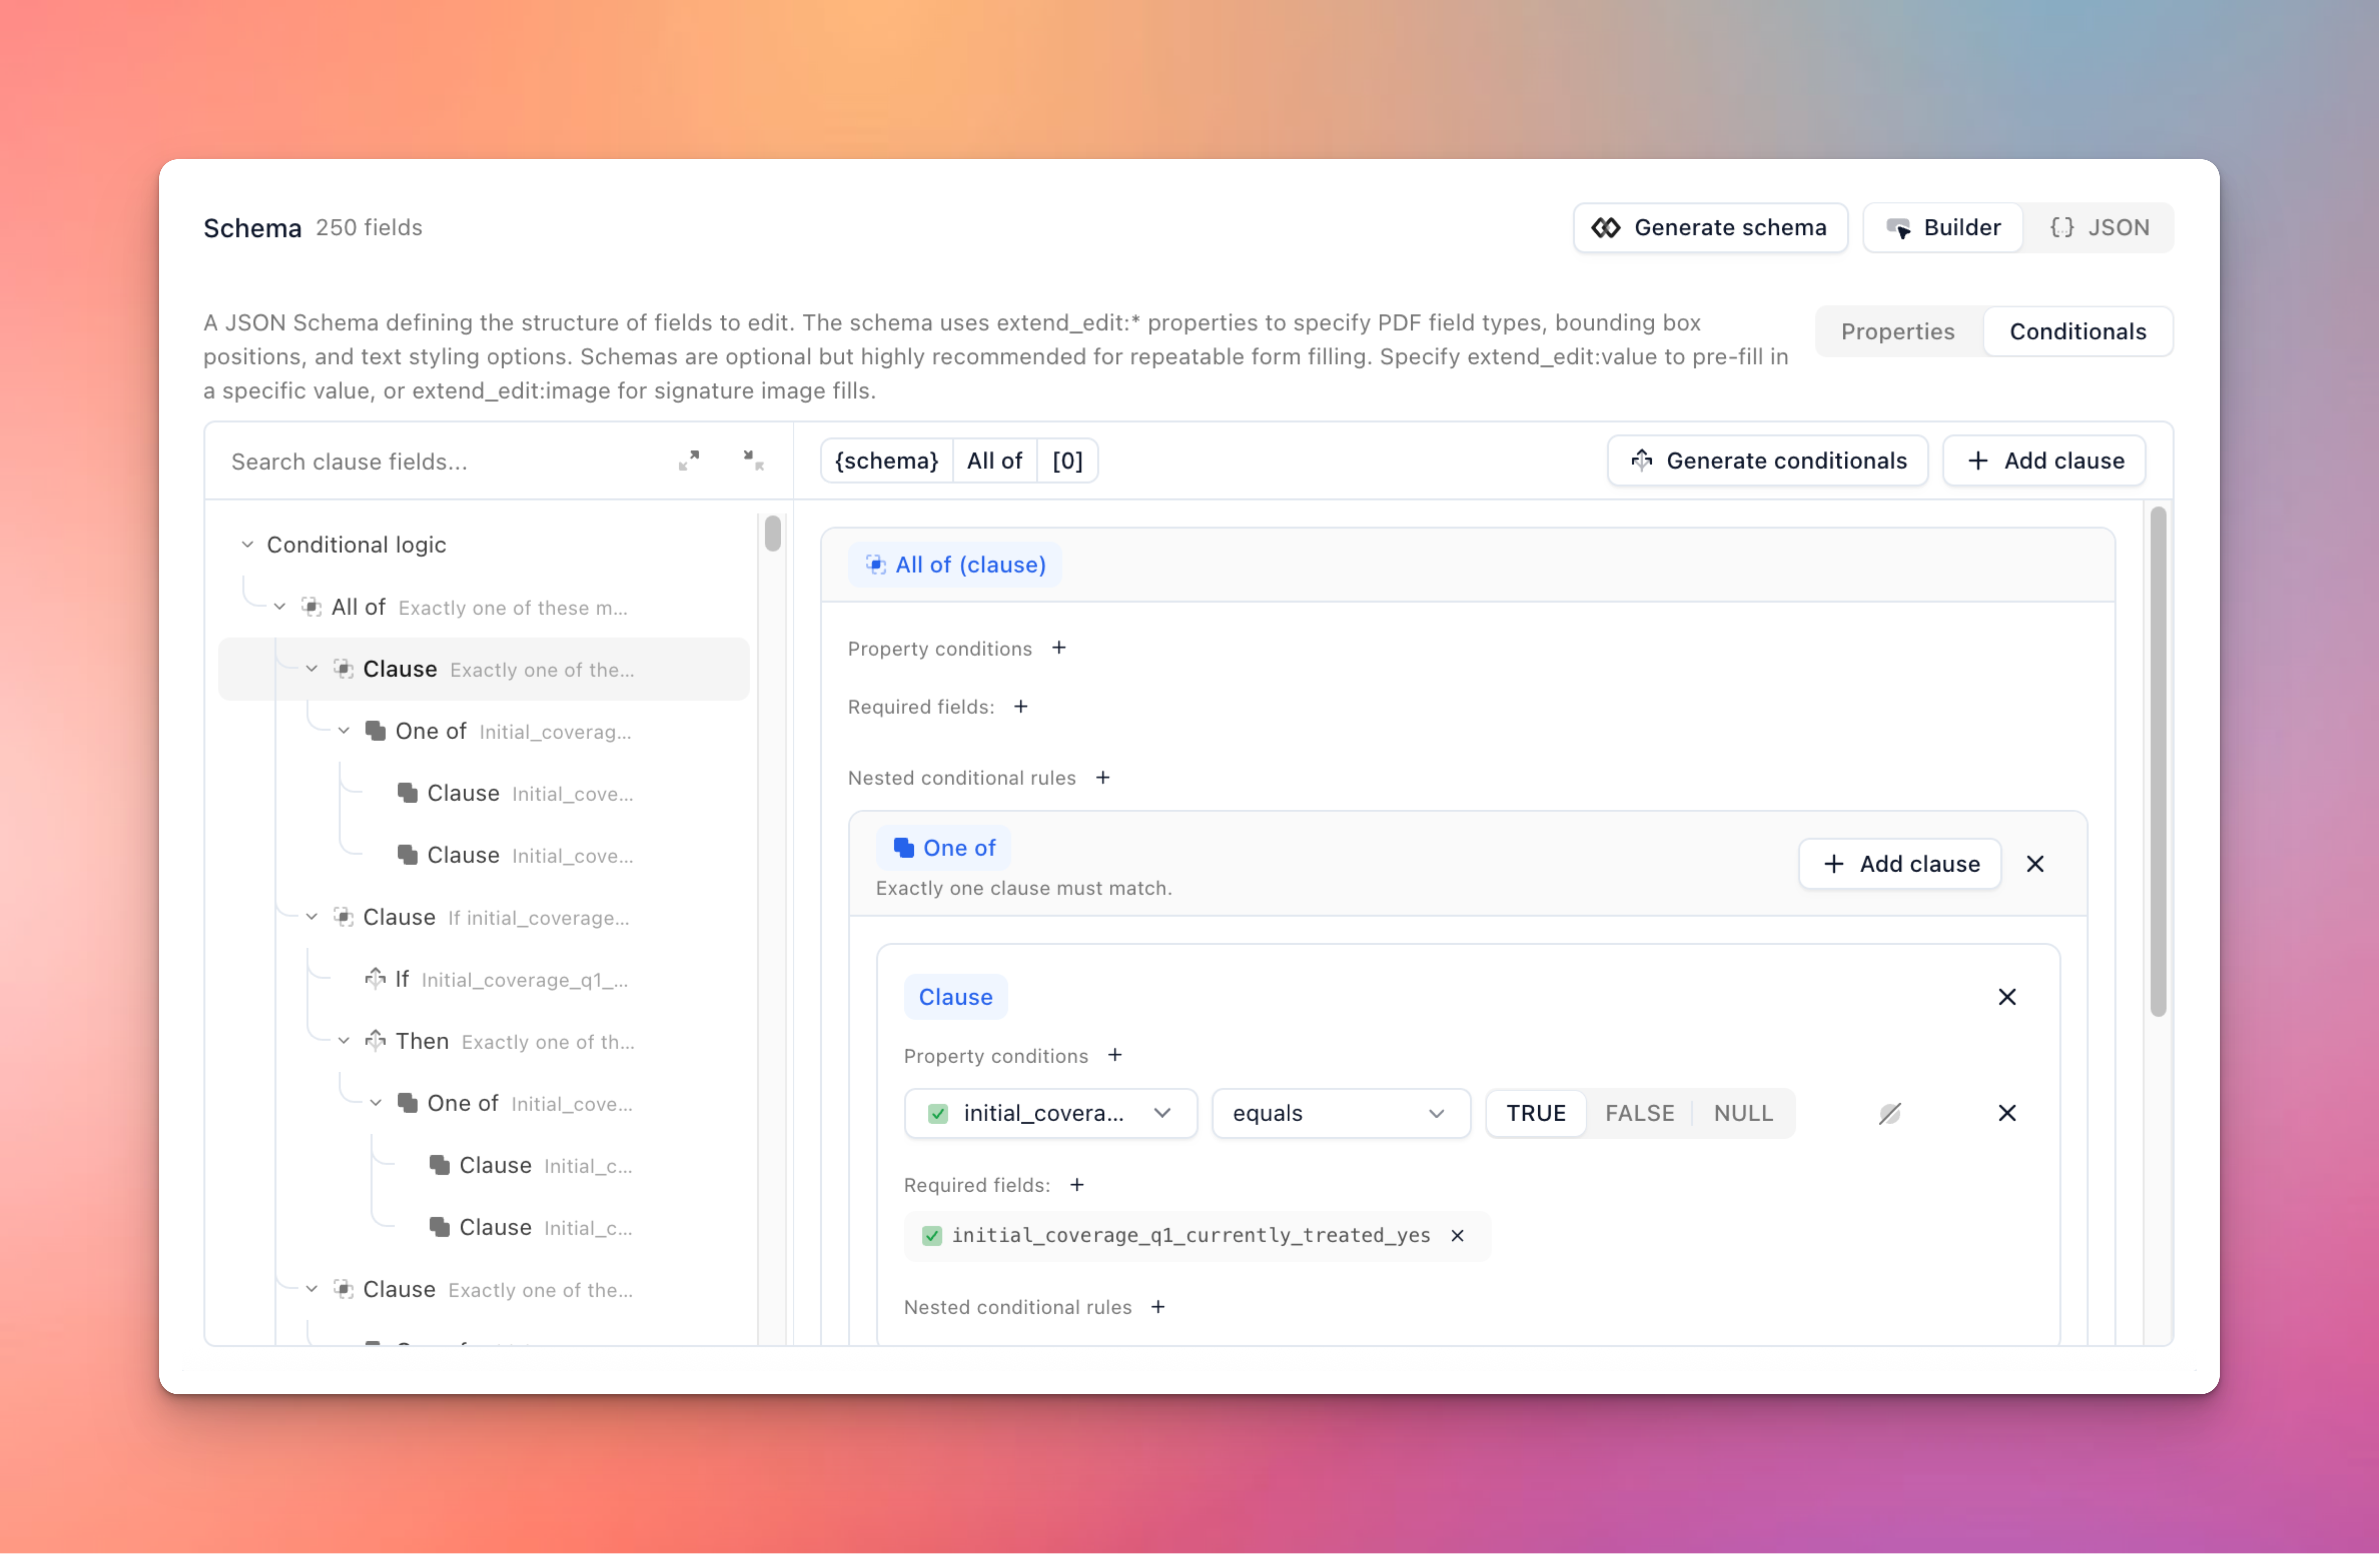Screen dimensions: 2380x1554
Task: Switch to JSON view
Action: [x=2099, y=228]
